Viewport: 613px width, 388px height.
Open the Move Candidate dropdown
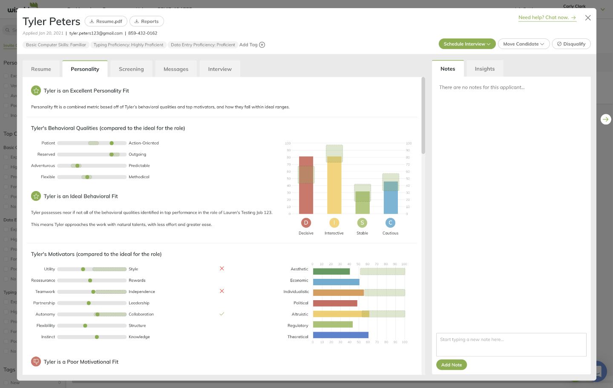[523, 44]
